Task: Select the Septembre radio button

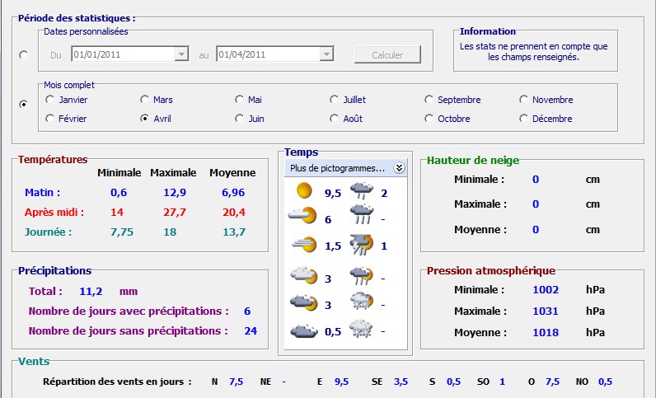Action: point(429,100)
